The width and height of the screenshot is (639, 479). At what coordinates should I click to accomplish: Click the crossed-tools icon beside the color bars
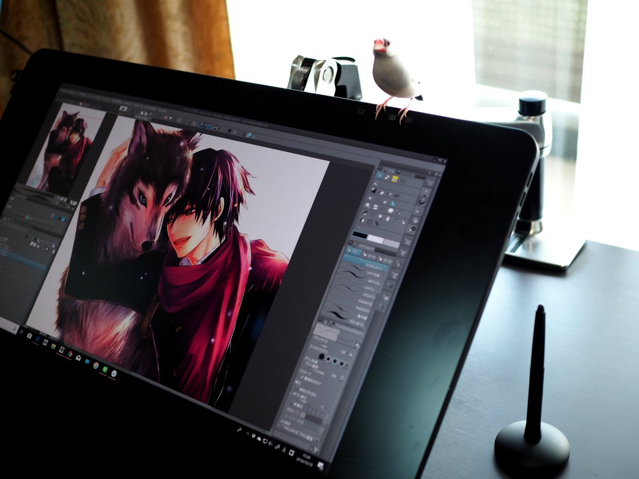(x=407, y=242)
